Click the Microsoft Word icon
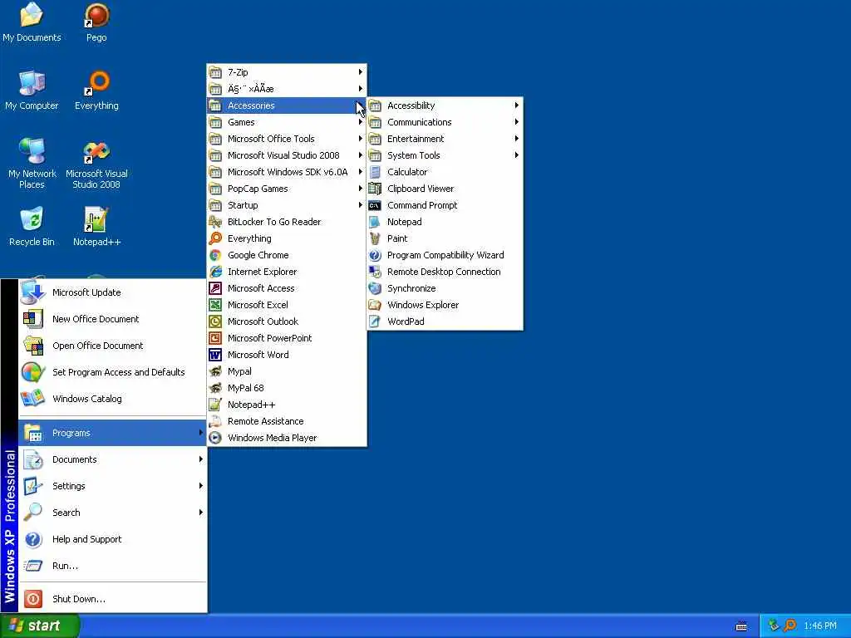This screenshot has height=638, width=851. pyautogui.click(x=215, y=355)
